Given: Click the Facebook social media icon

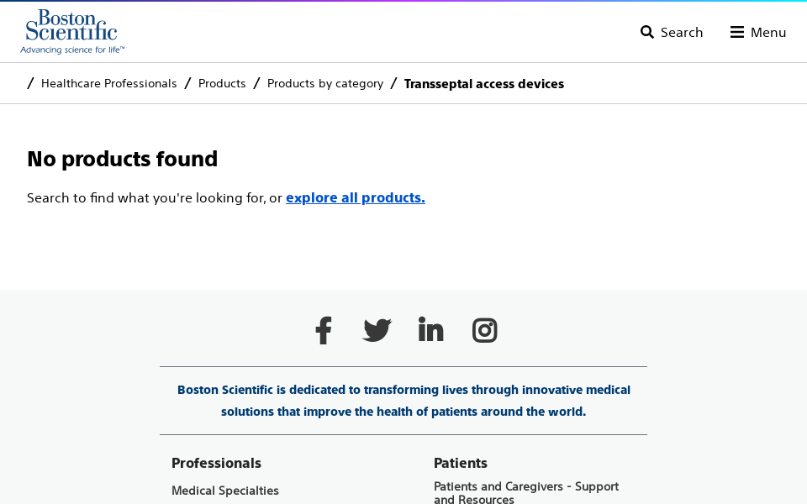Looking at the screenshot, I should pyautogui.click(x=323, y=330).
